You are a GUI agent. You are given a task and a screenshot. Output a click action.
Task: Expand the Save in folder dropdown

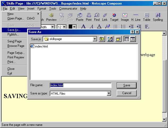tap(95, 39)
